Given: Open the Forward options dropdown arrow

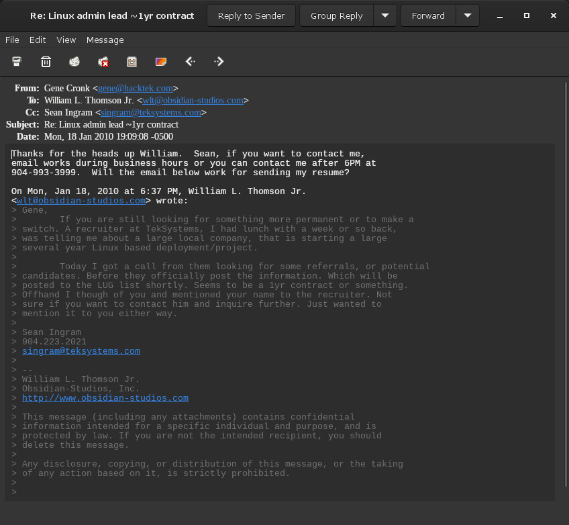Looking at the screenshot, I should [x=467, y=15].
